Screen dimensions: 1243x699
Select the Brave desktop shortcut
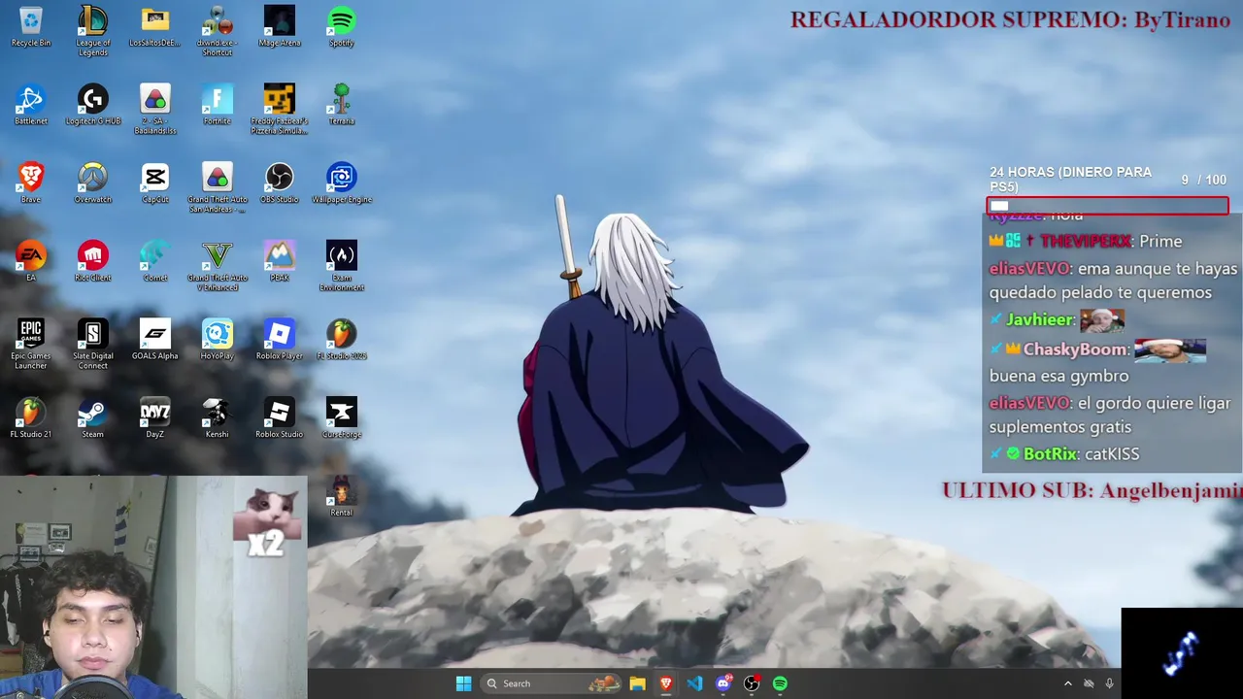click(x=31, y=183)
